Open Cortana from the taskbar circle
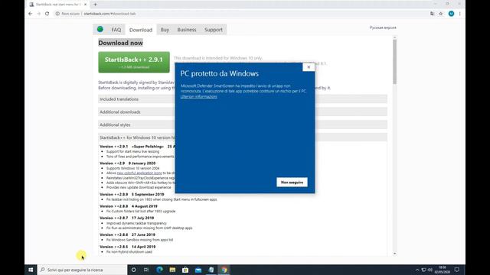 133,270
